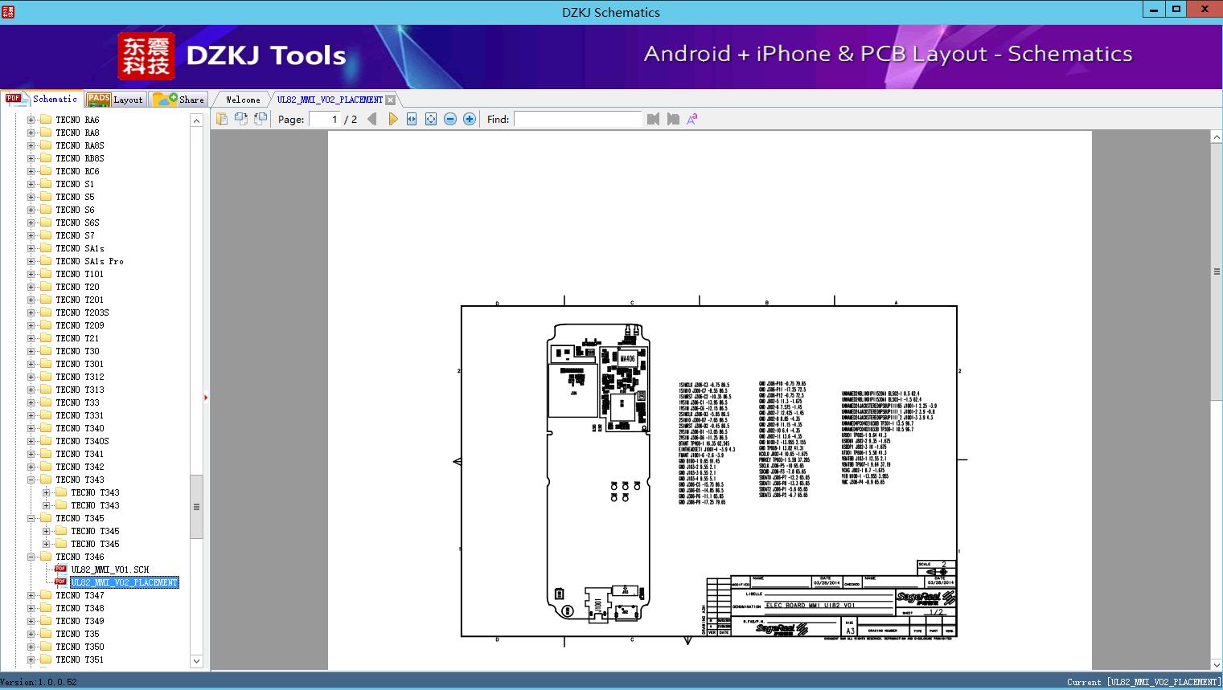
Task: Click the document viewer scroll-up arrow
Action: (x=1217, y=137)
